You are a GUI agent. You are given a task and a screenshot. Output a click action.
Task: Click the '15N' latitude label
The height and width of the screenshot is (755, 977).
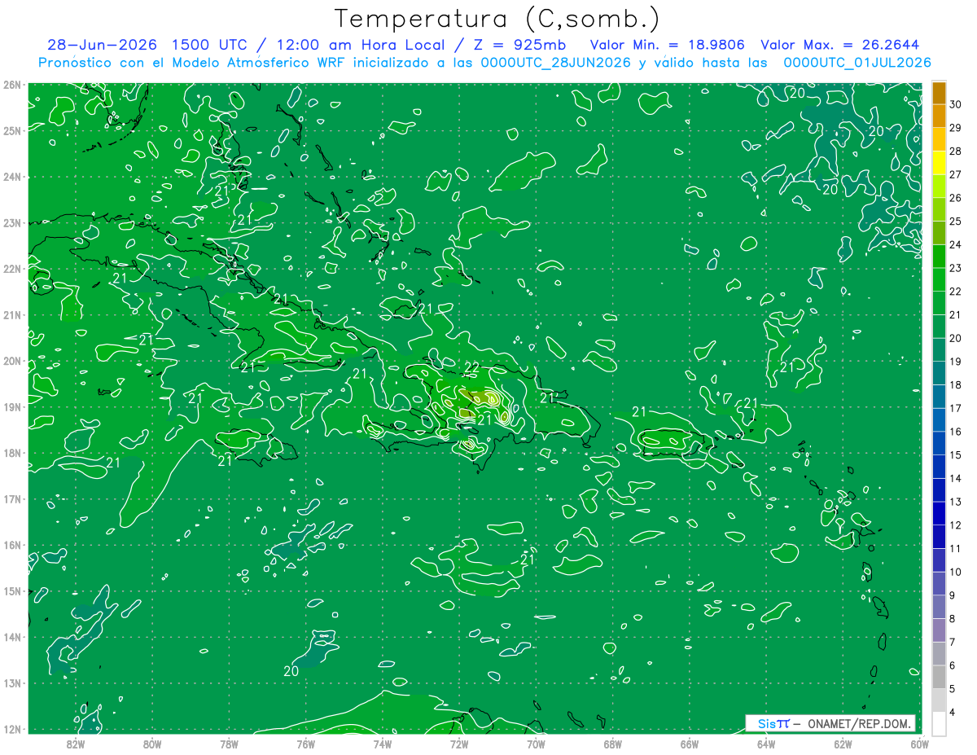(12, 591)
